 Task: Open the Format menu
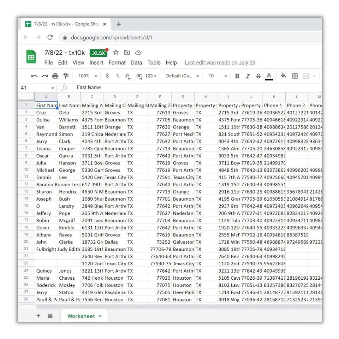117,63
